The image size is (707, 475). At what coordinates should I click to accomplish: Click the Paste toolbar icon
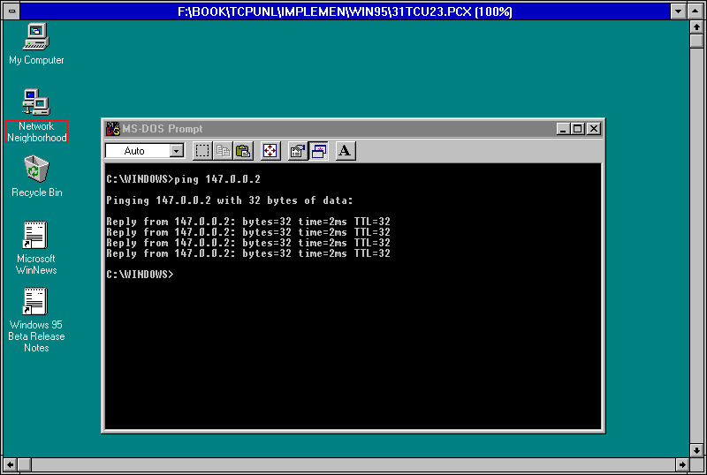243,151
